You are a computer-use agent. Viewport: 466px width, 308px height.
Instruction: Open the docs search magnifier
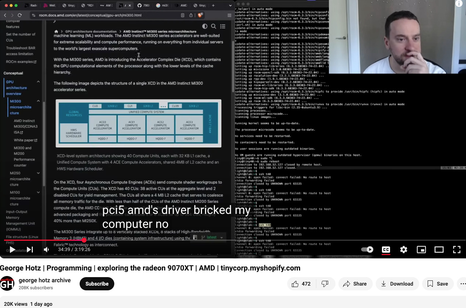tap(213, 26)
